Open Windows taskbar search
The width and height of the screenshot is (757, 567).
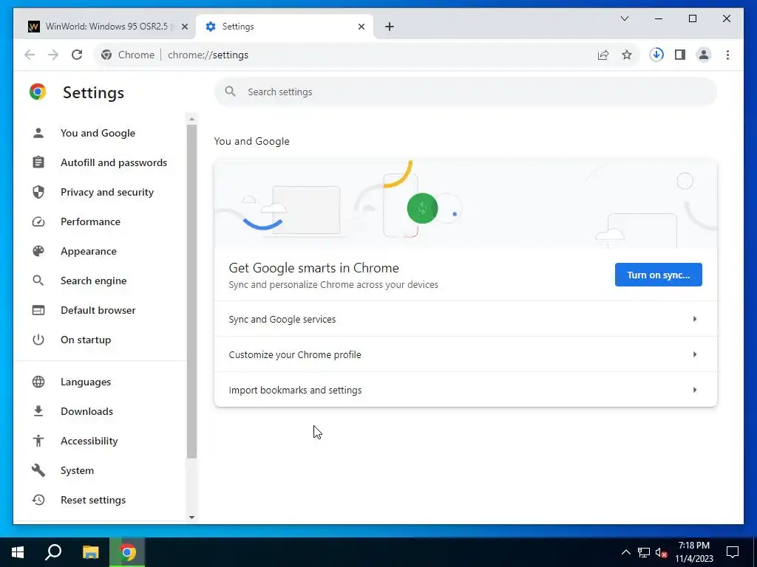click(x=53, y=552)
